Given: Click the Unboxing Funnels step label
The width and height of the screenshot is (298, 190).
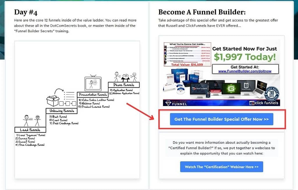Looking at the screenshot, I should point(62,111).
